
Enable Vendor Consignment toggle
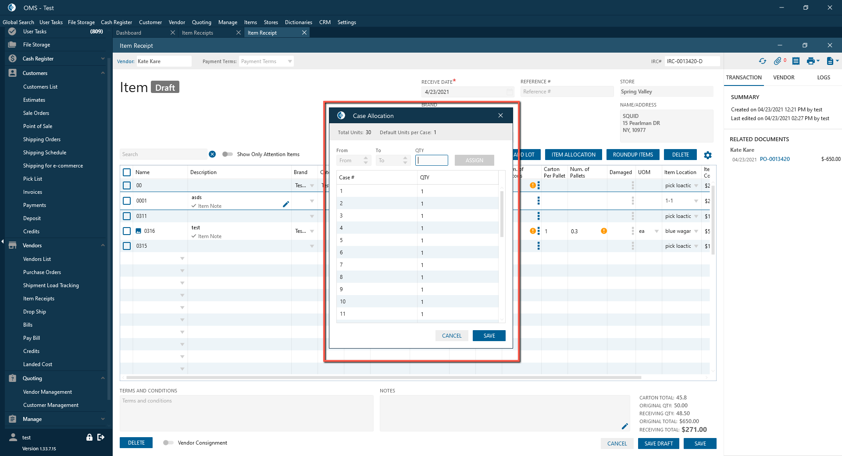click(x=168, y=443)
